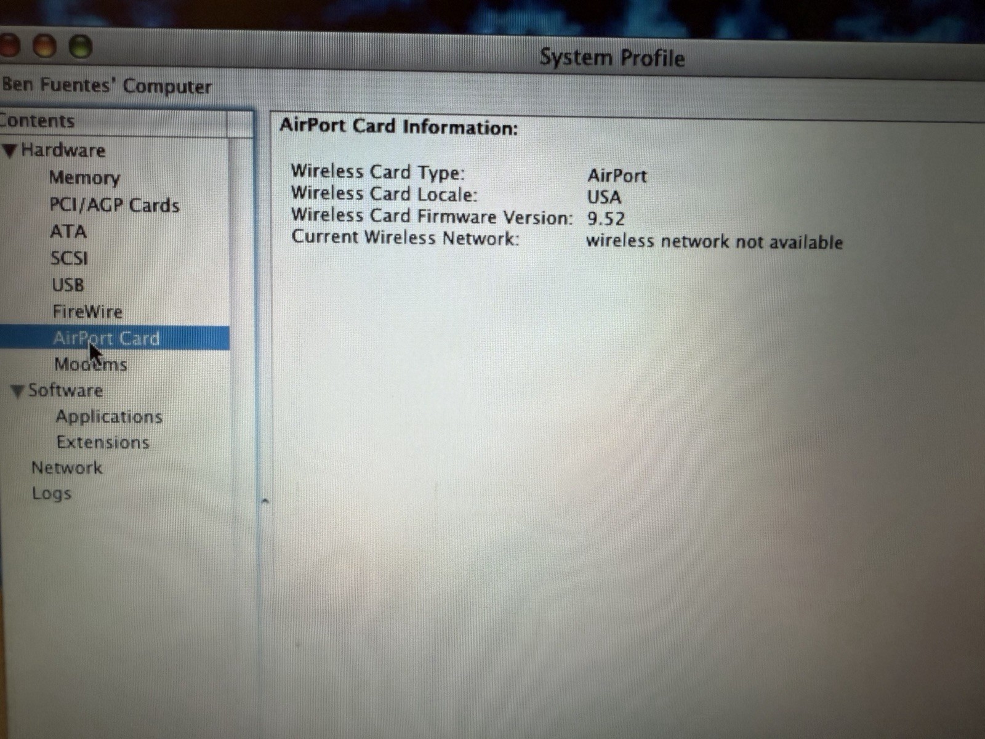Click the 'System Profile' window title

tap(612, 58)
